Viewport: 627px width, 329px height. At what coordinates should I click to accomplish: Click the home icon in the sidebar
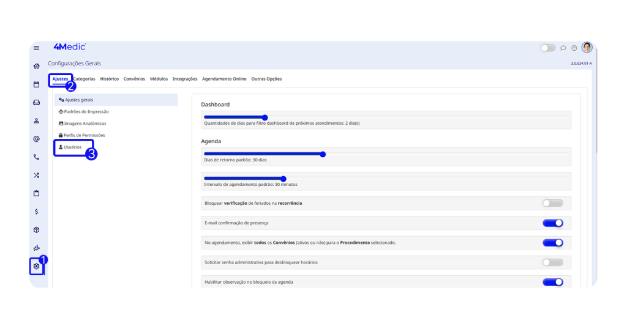[x=37, y=66]
